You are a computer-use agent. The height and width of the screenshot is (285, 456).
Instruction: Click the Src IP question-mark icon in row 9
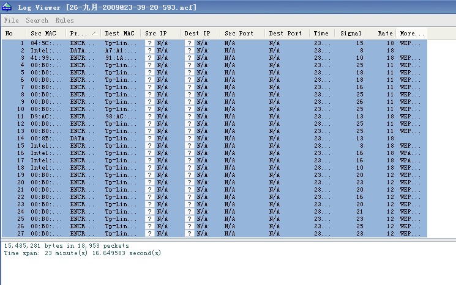[150, 101]
